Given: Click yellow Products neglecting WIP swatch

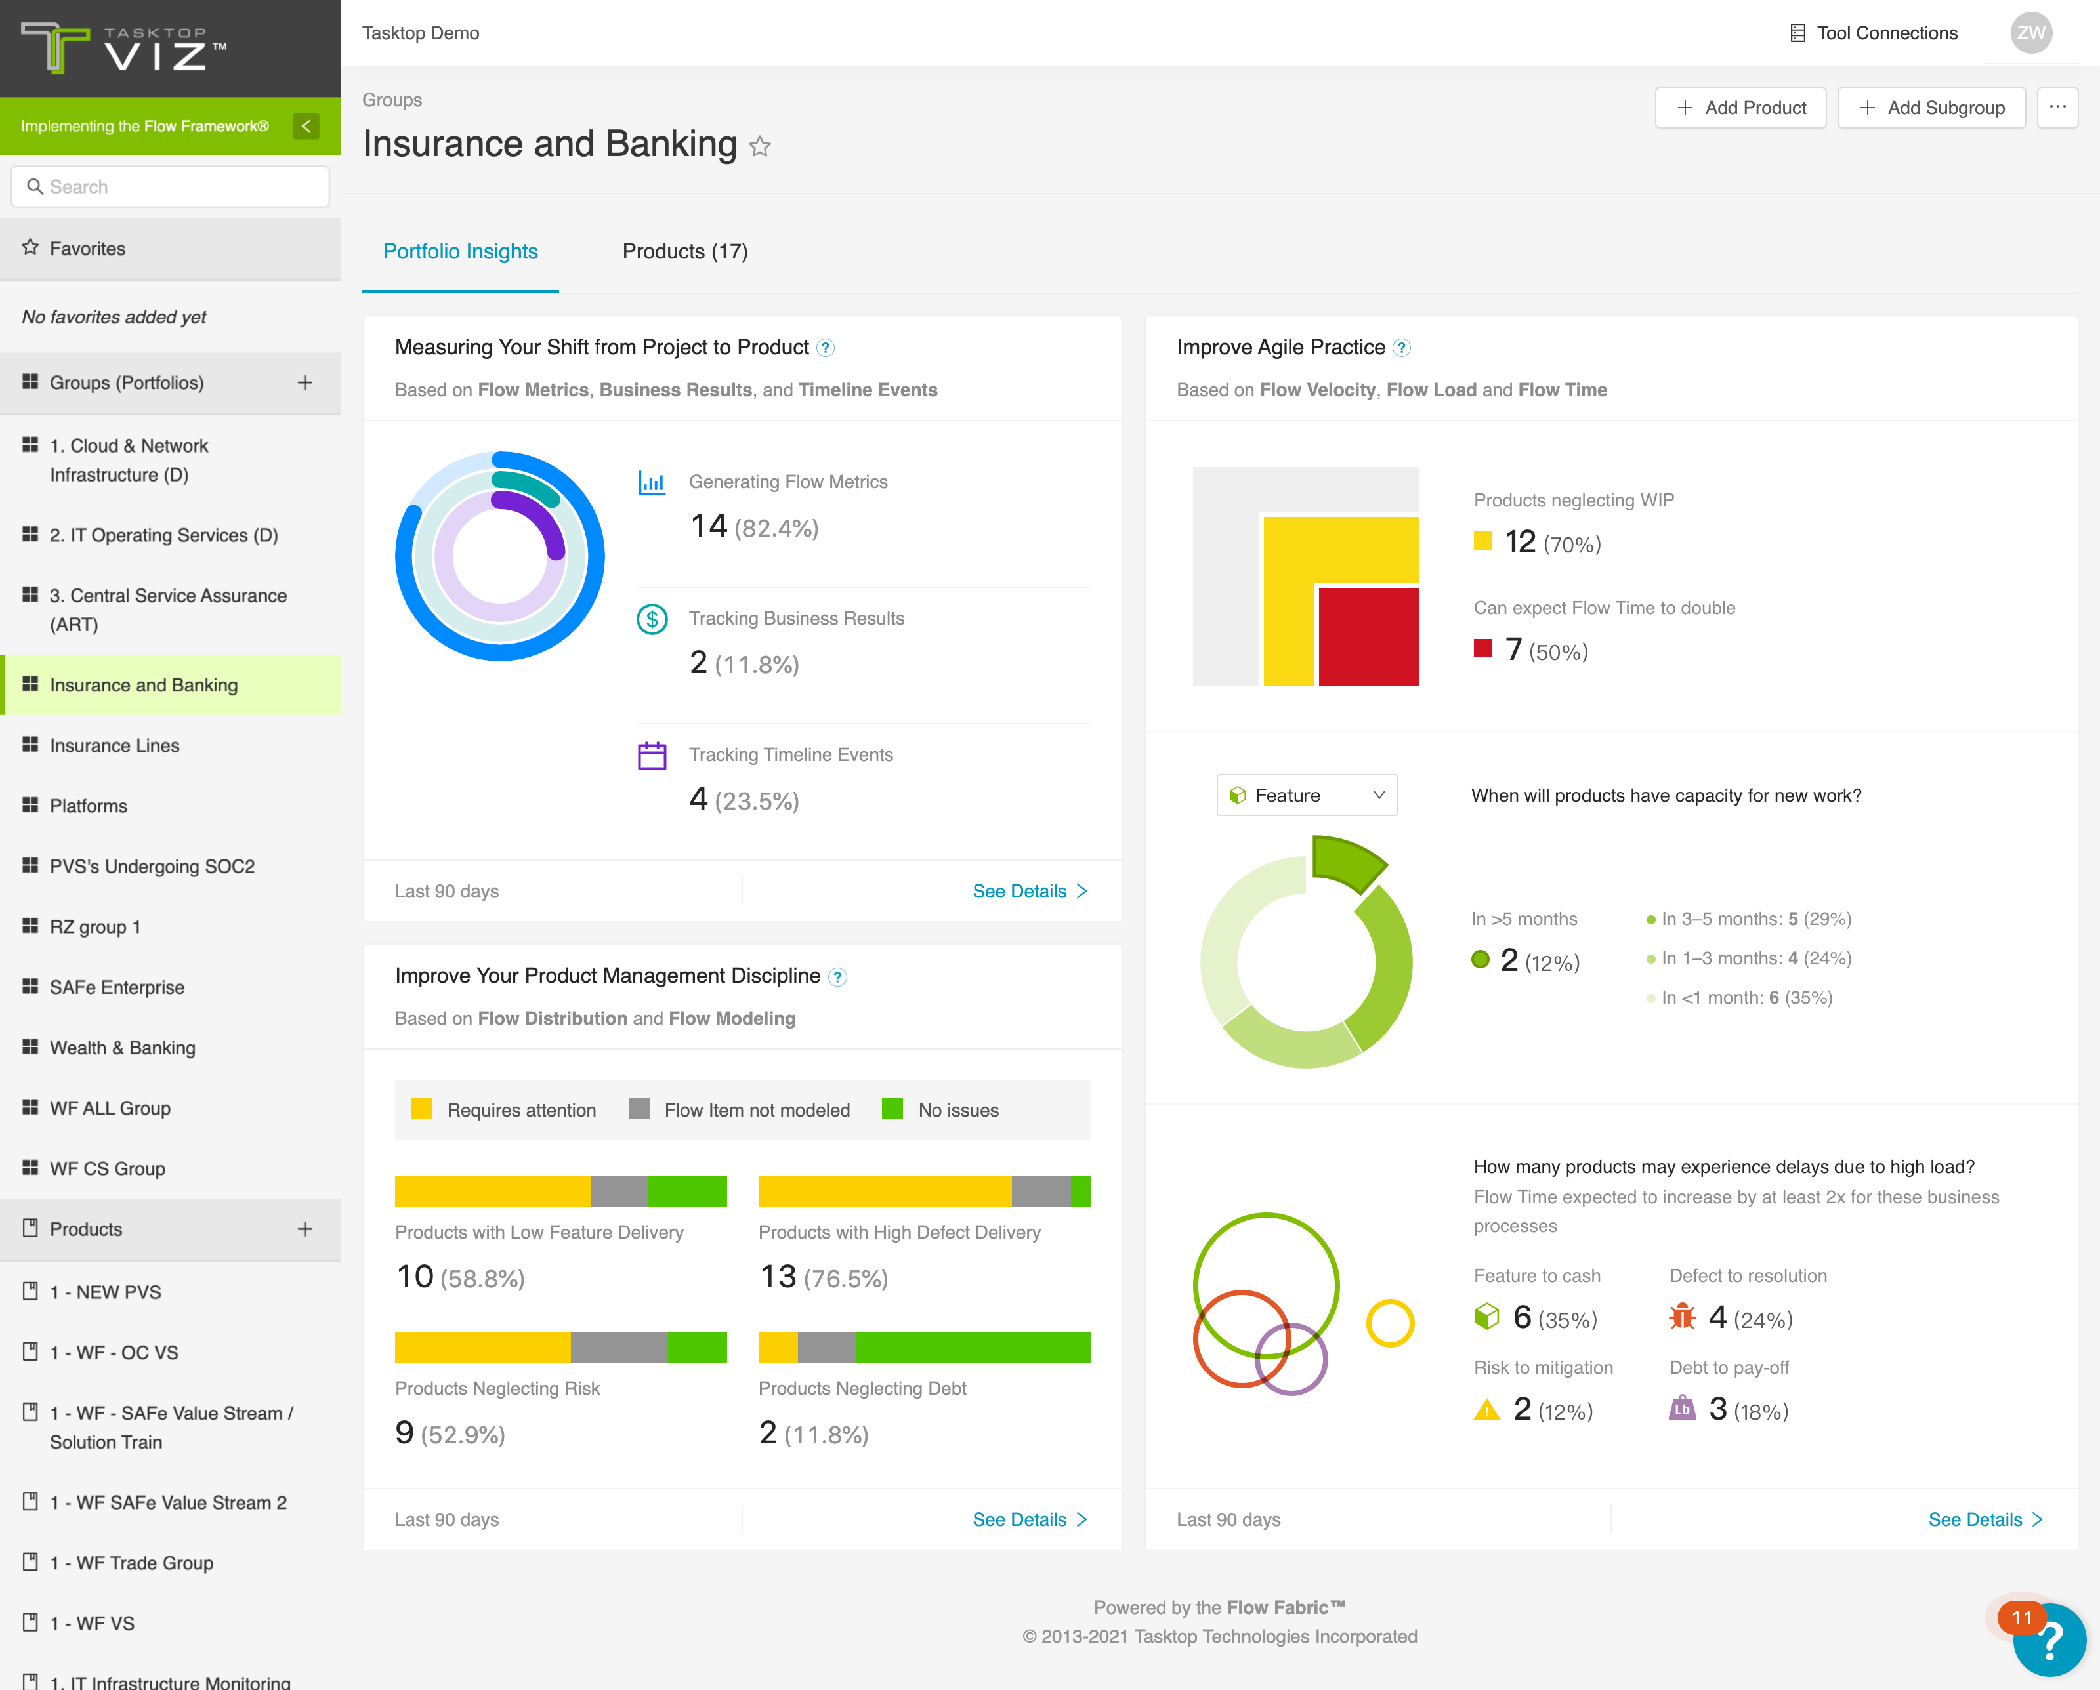Looking at the screenshot, I should pyautogui.click(x=1482, y=541).
